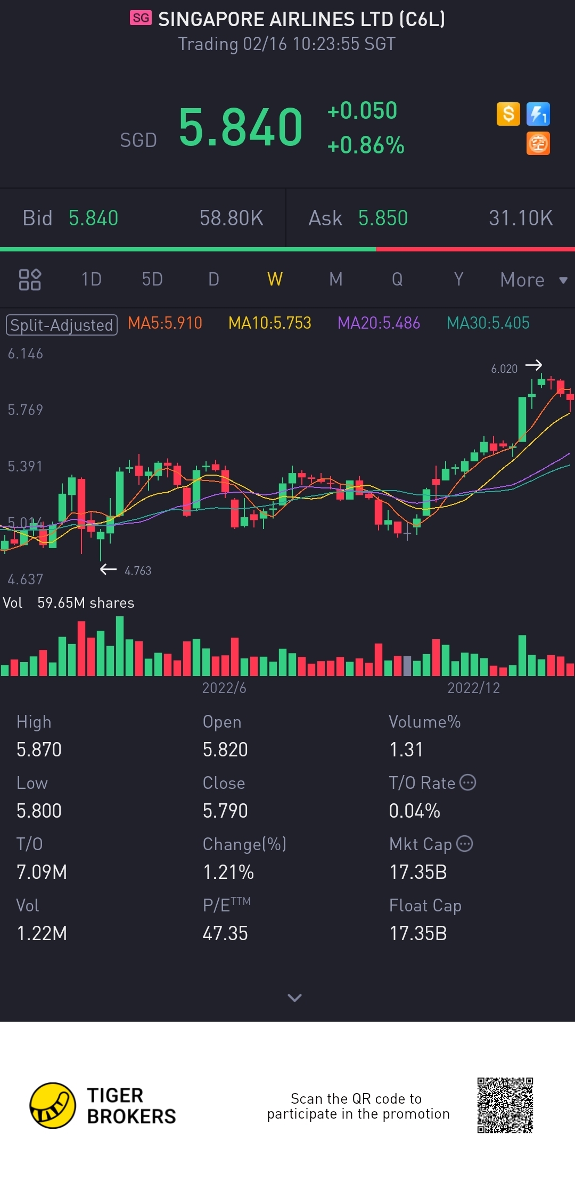This screenshot has width=575, height=1190.
Task: Toggle the Split-Adjusted setting
Action: (x=62, y=325)
